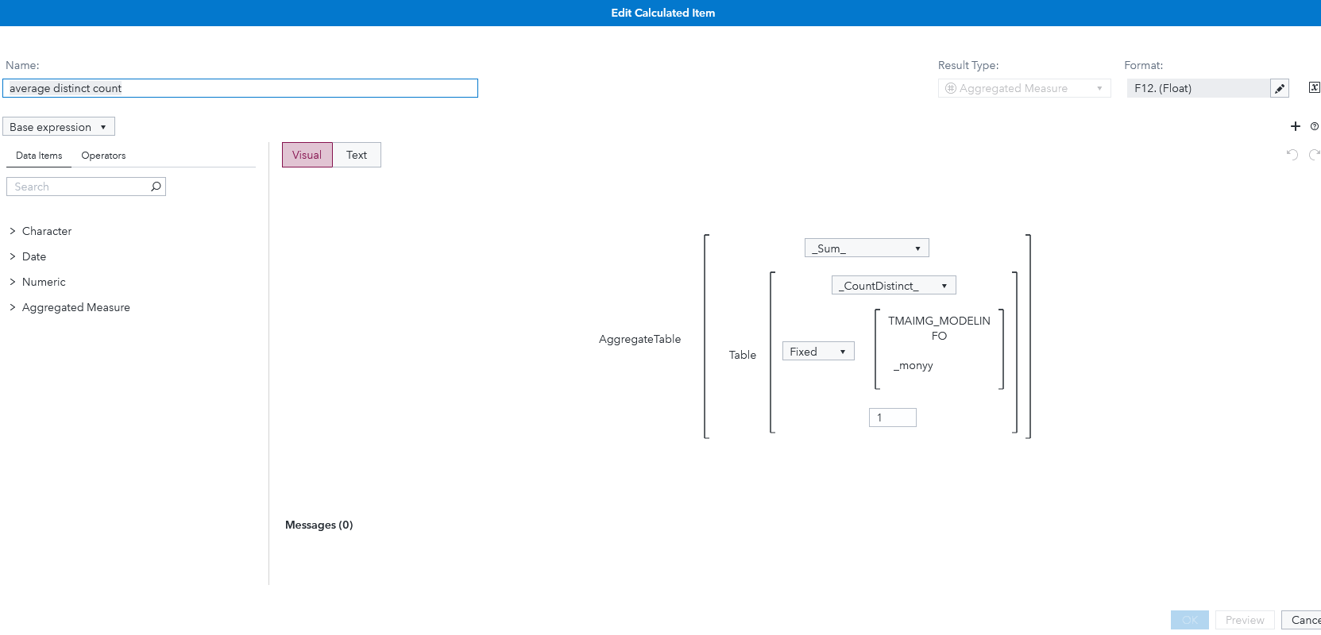Open the Base expression dropdown
This screenshot has width=1321, height=635.
click(x=59, y=127)
